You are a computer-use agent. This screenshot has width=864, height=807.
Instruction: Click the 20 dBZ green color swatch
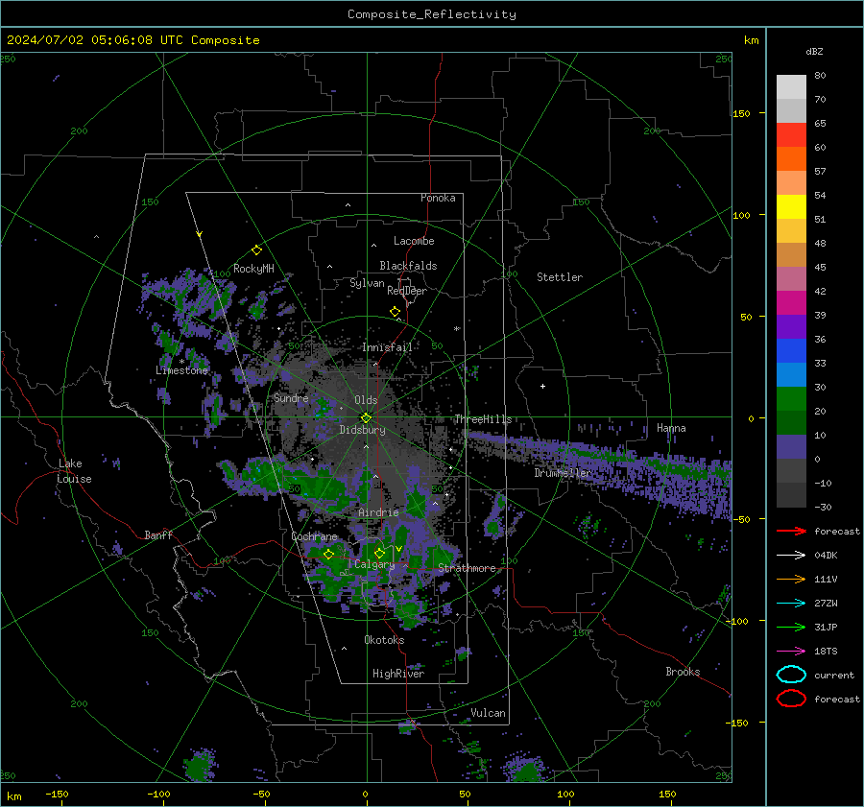[x=791, y=399]
